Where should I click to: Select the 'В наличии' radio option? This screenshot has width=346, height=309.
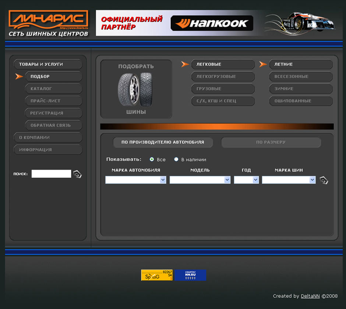pyautogui.click(x=176, y=159)
